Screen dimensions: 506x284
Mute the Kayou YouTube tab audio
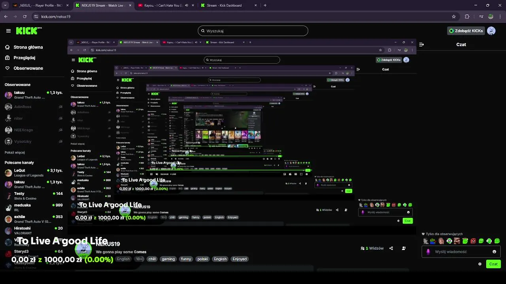(187, 6)
